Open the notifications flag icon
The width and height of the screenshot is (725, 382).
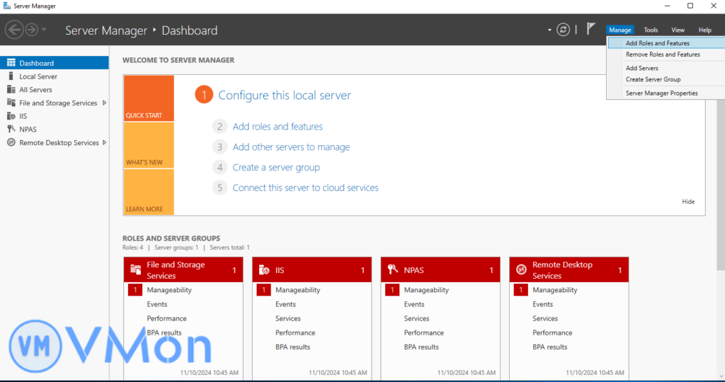590,29
